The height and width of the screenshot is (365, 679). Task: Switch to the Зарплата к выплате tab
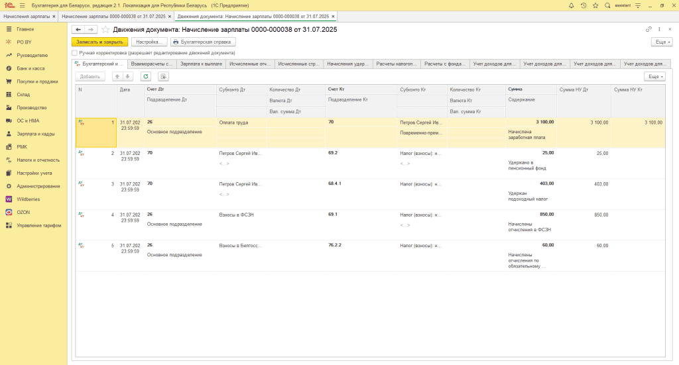pos(202,64)
